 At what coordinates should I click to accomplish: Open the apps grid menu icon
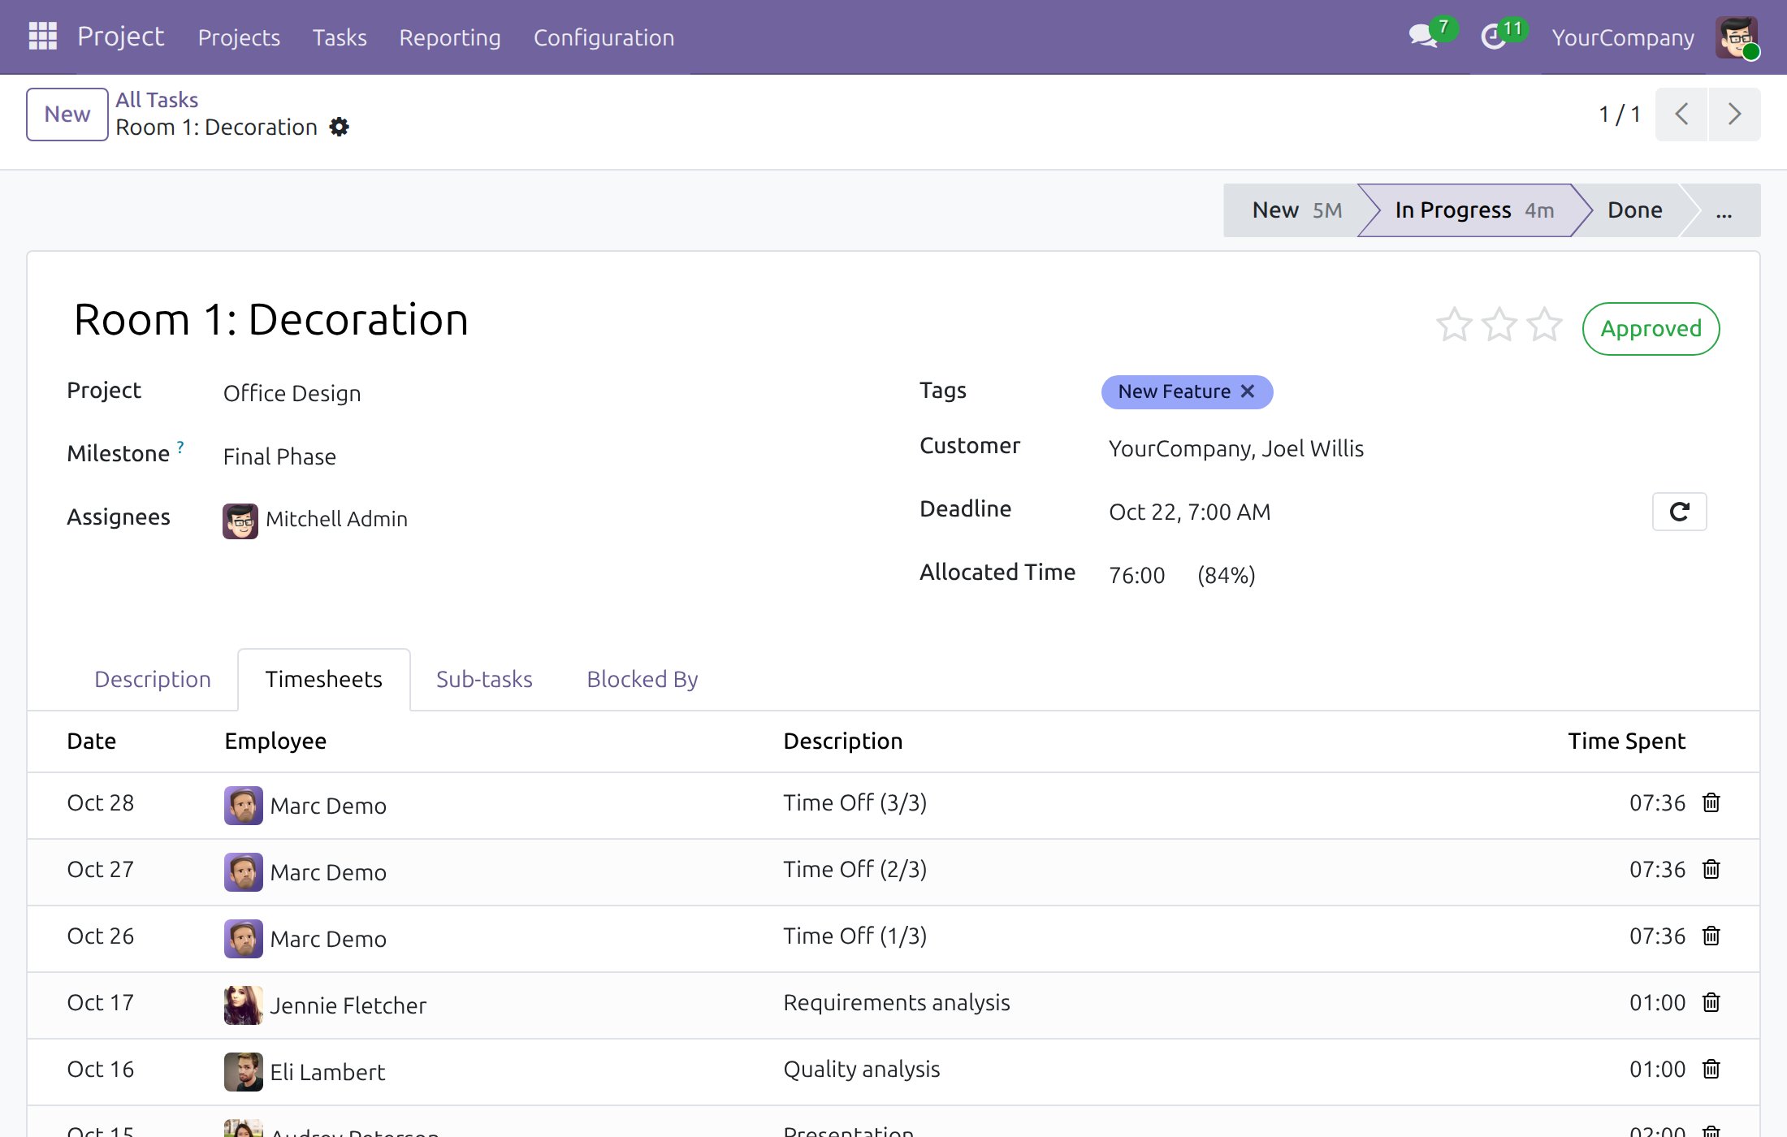(x=42, y=36)
